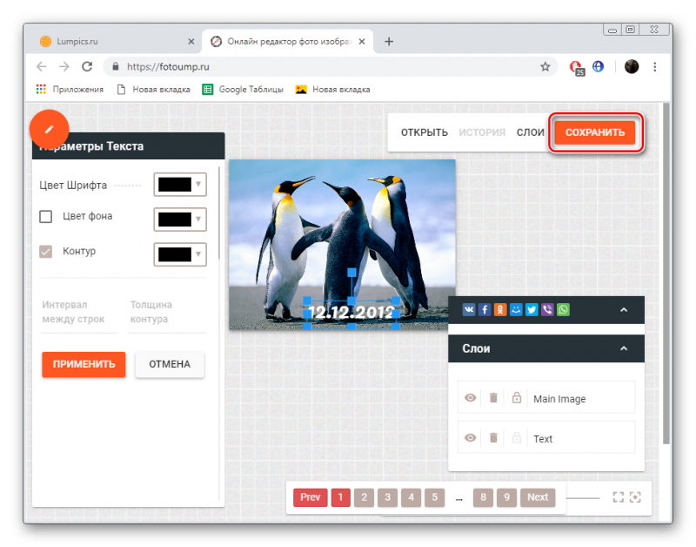Viewport: 696px width, 547px height.
Task: Click the center view focus icon
Action: (x=635, y=497)
